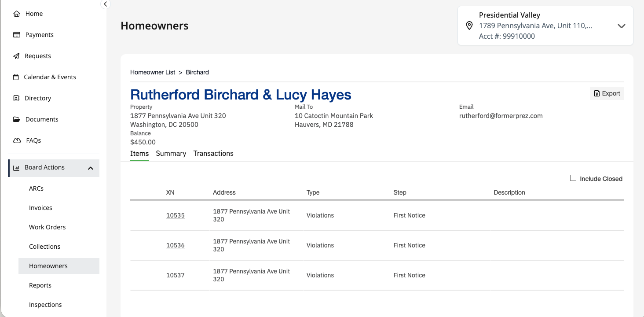Click the Documents folder icon
The height and width of the screenshot is (317, 644).
pyautogui.click(x=17, y=119)
